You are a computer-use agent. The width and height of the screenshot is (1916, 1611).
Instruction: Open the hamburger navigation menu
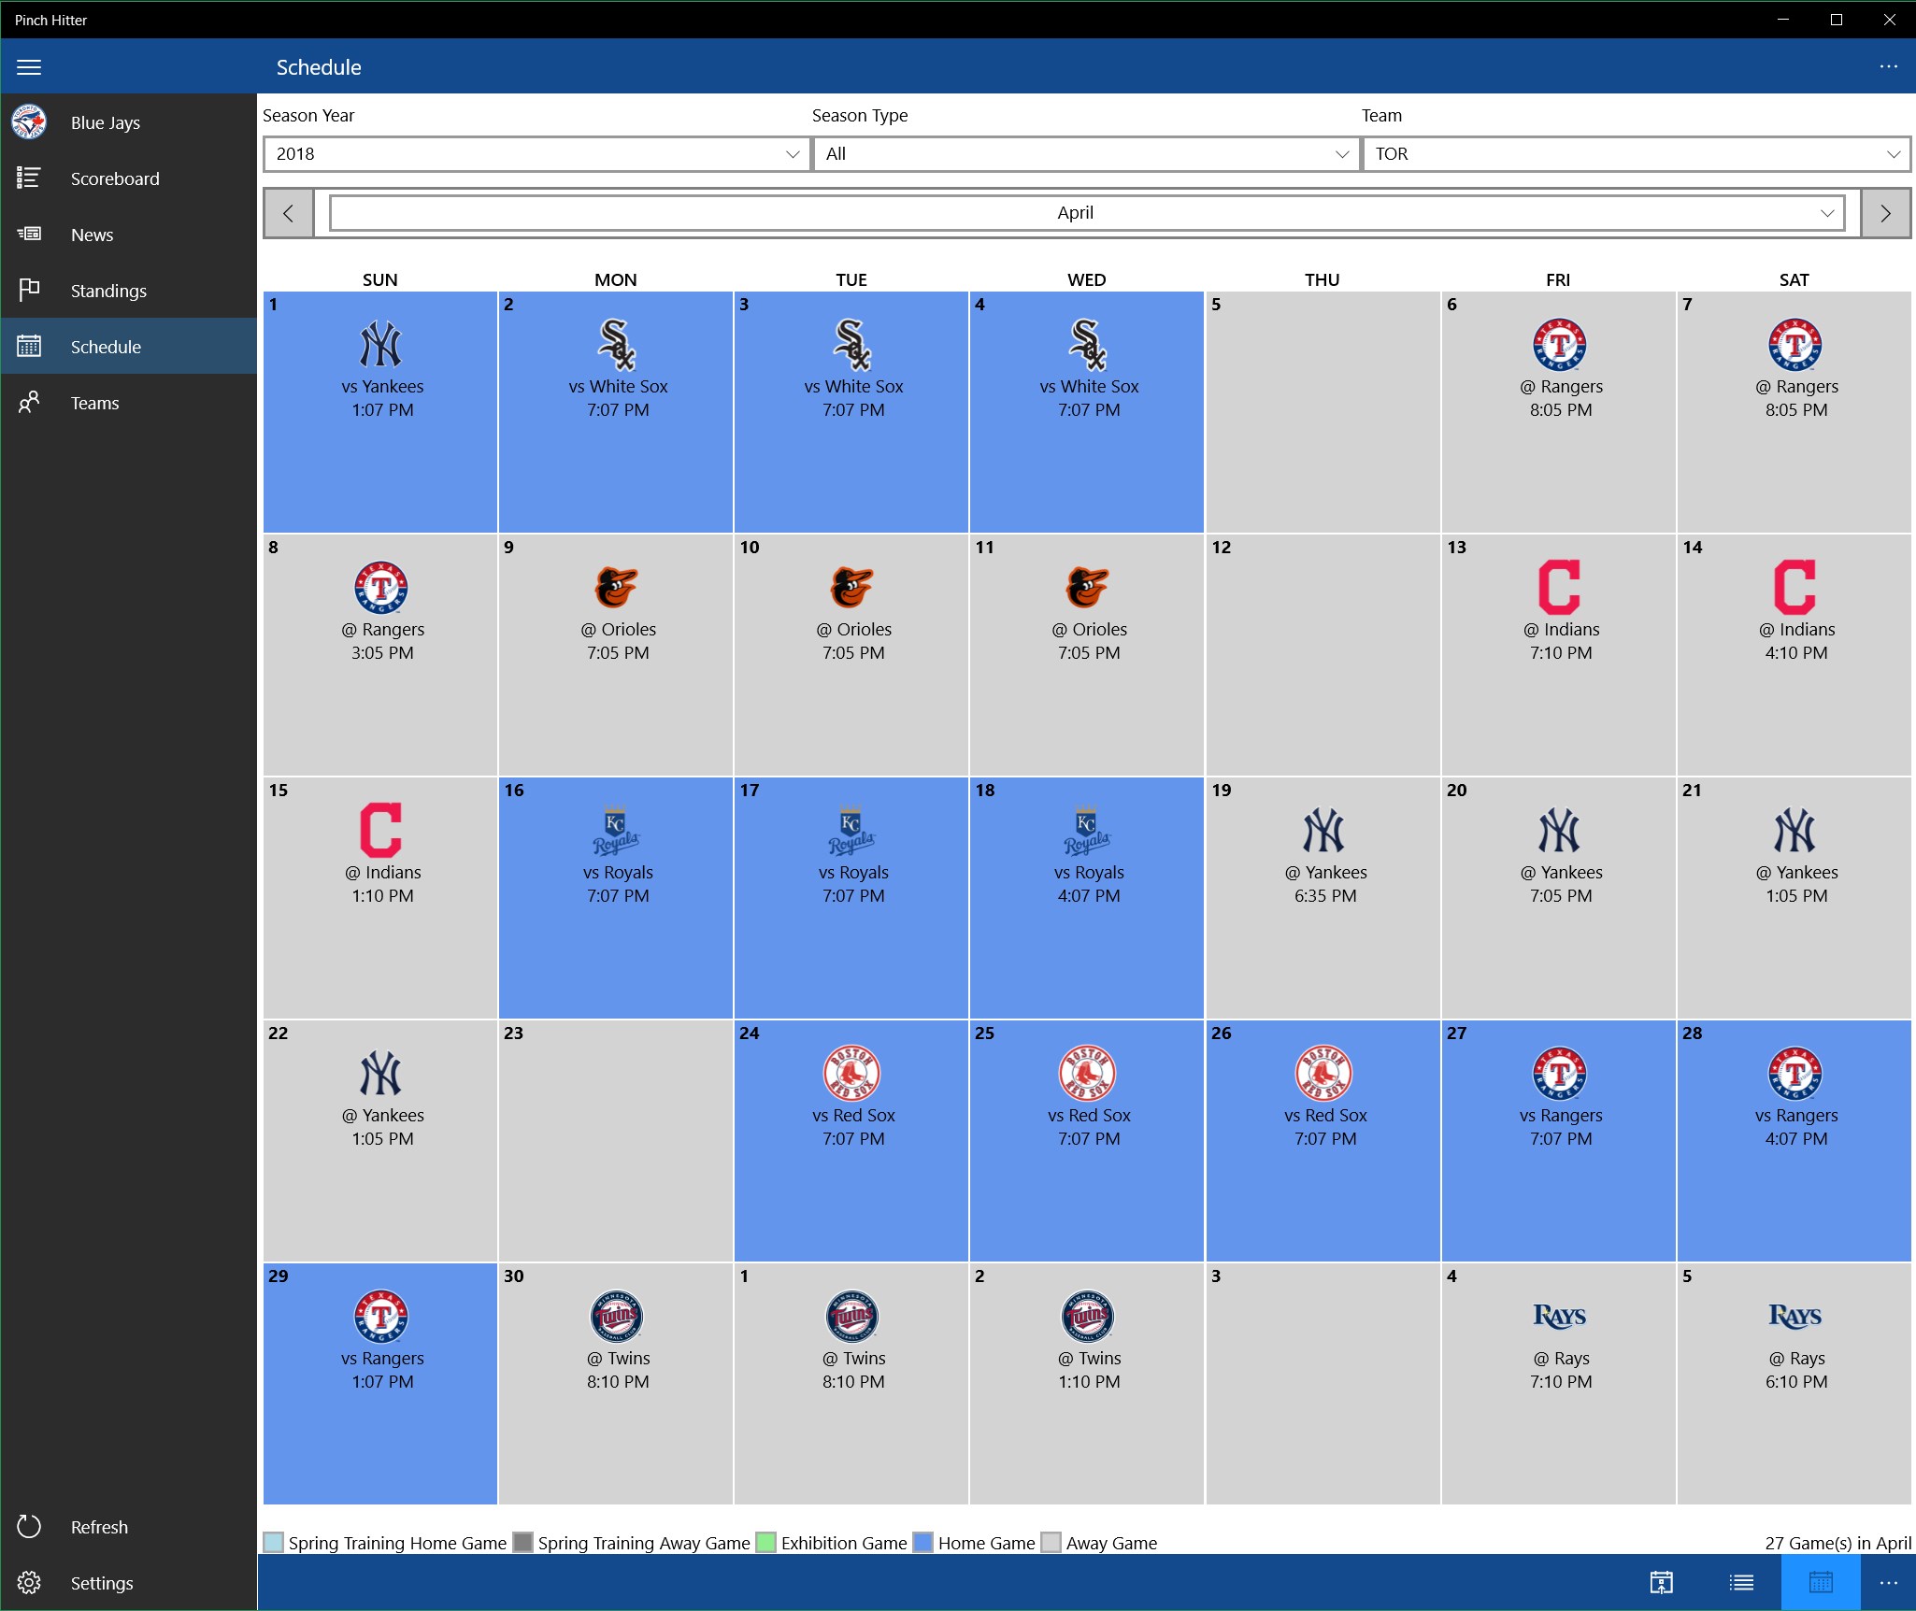[29, 67]
